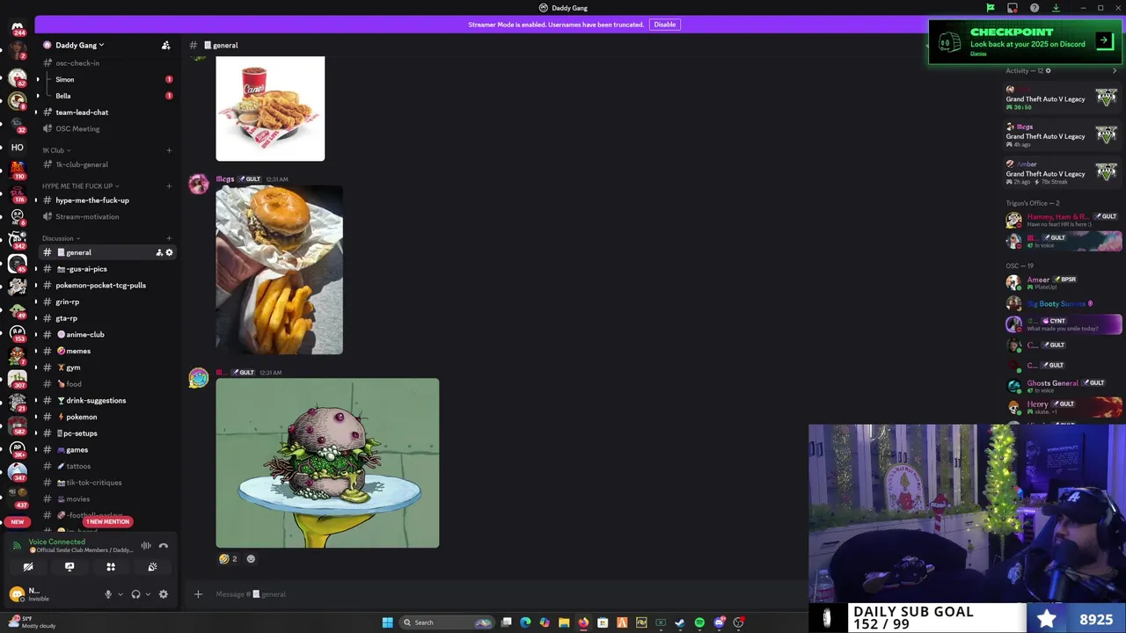This screenshot has width=1126, height=633.
Task: Open the Discord home icon
Action: [x=18, y=28]
